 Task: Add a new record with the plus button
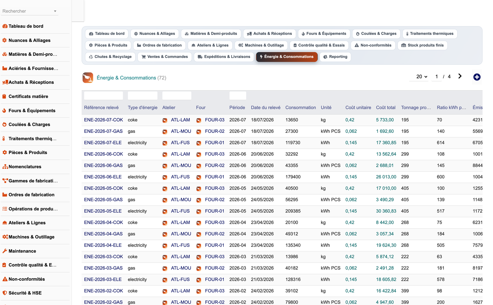pyautogui.click(x=477, y=77)
